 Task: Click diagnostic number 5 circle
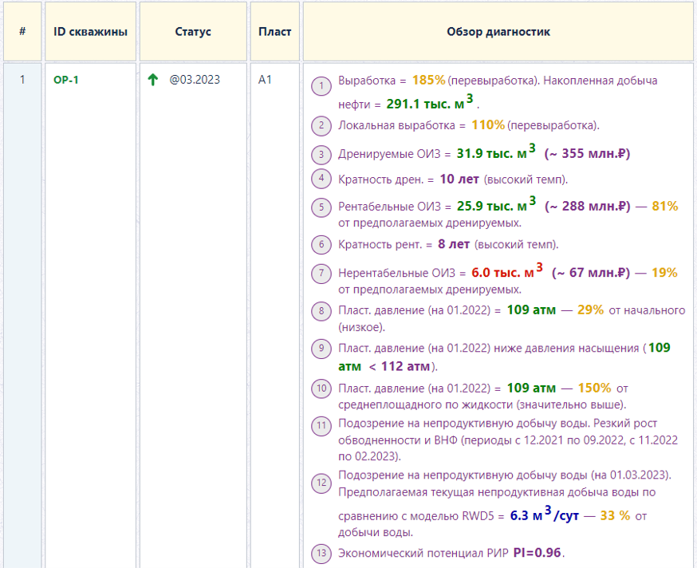pos(321,207)
